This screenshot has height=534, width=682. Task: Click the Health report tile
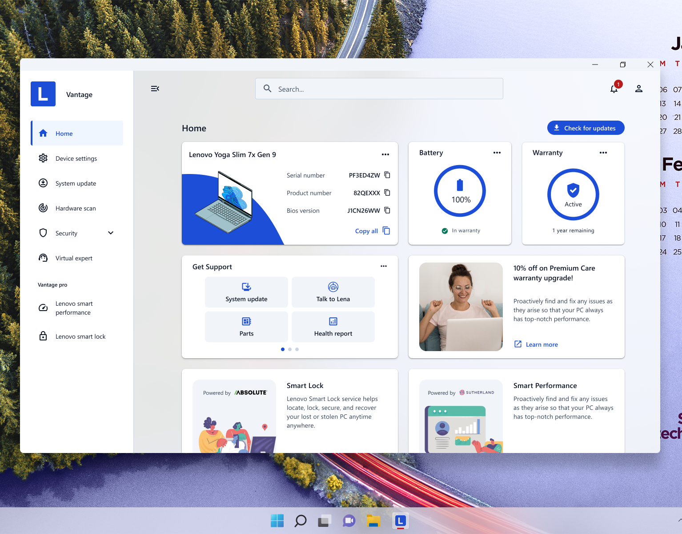coord(333,327)
